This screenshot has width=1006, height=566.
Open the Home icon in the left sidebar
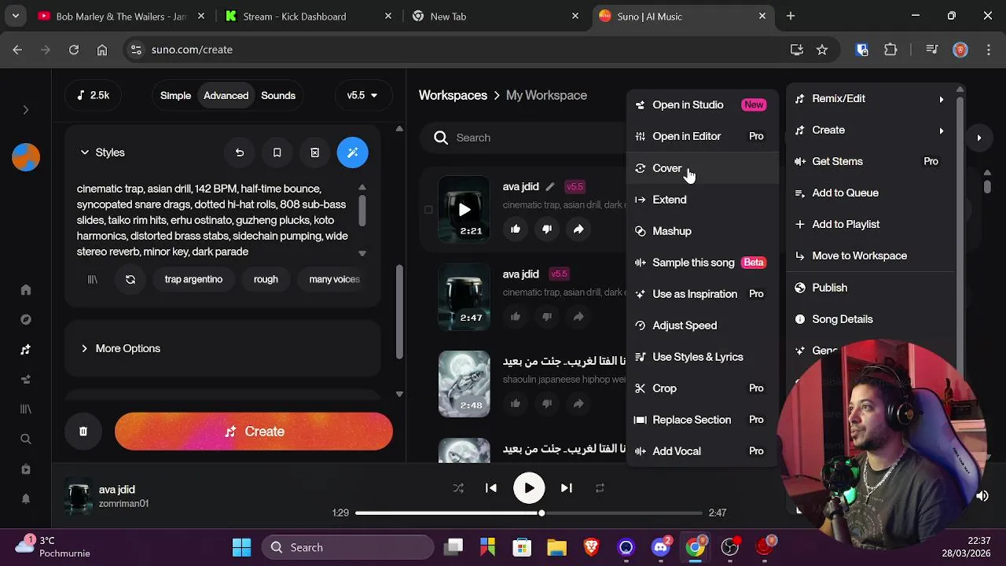[26, 290]
